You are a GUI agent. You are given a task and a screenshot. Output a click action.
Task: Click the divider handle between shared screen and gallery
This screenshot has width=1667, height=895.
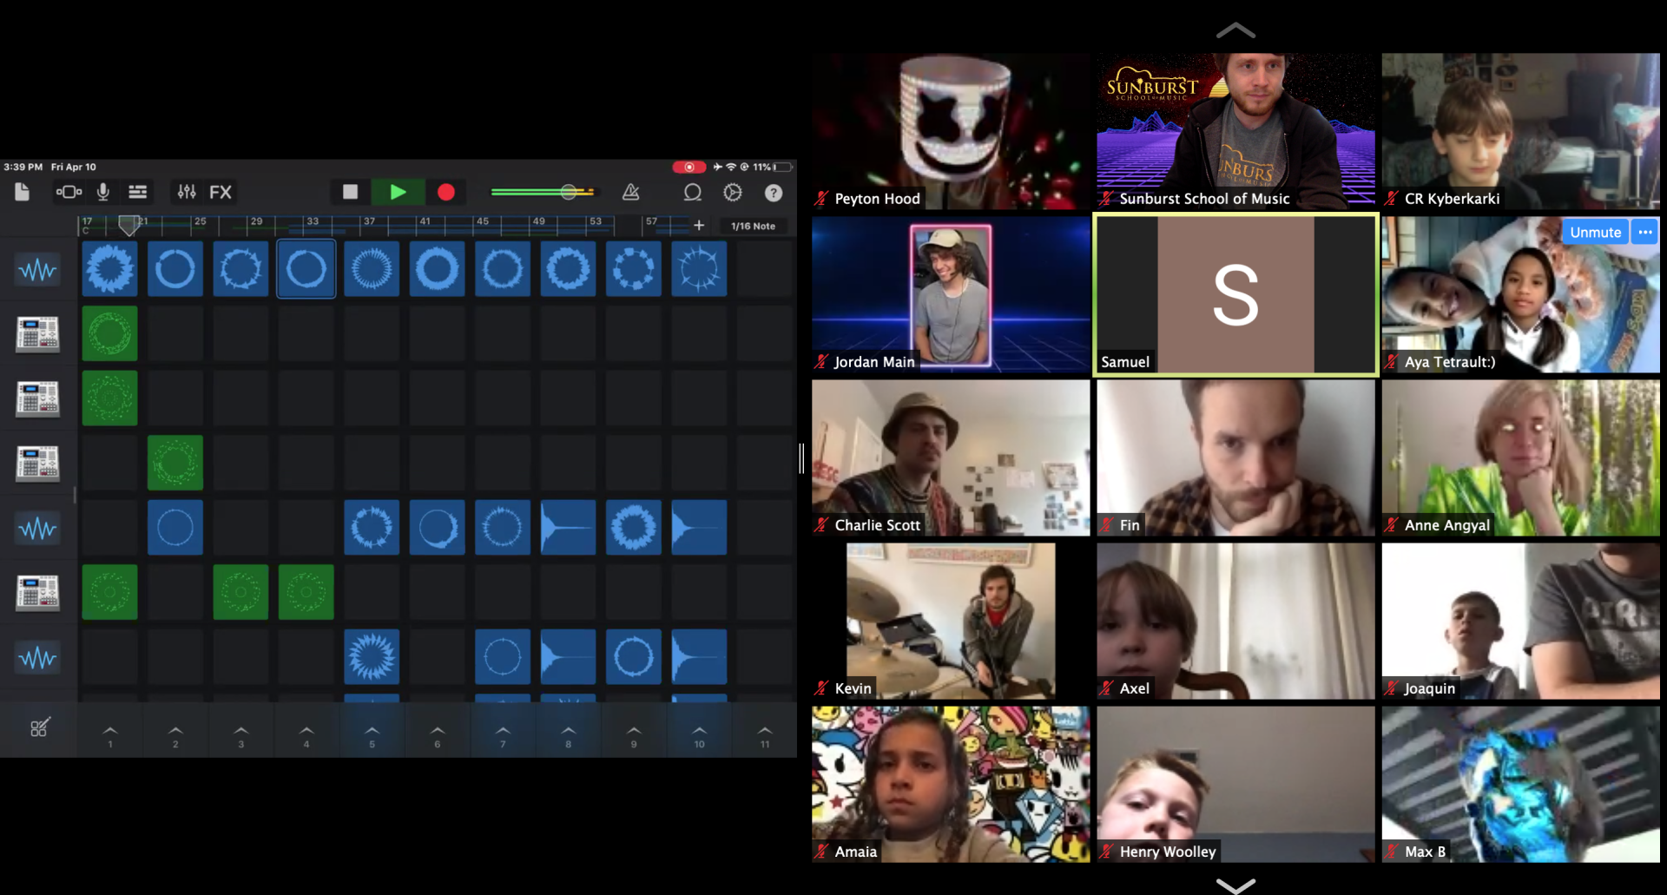802,457
